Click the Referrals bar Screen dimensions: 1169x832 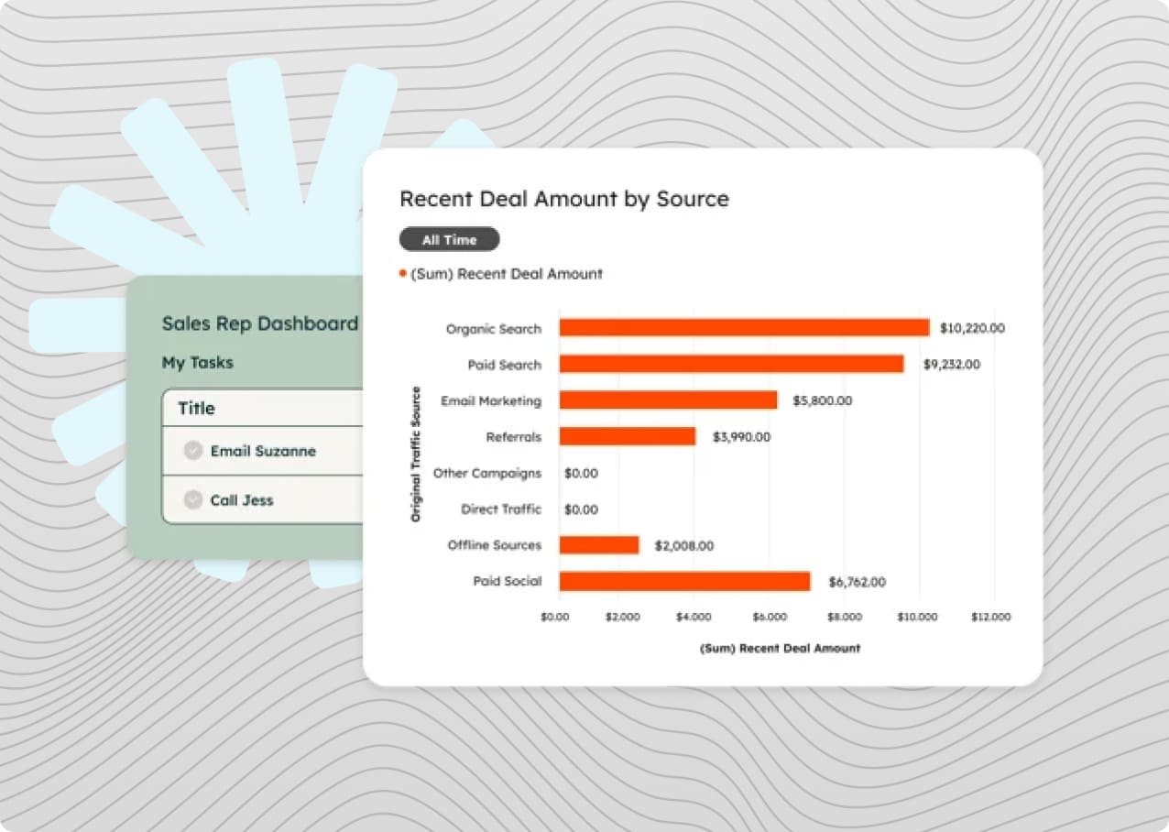[x=627, y=436]
